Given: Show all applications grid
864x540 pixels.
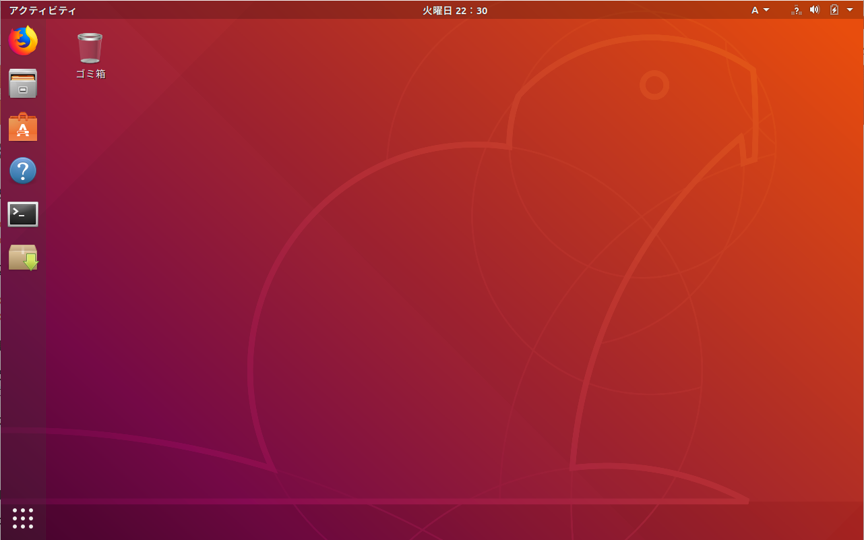Looking at the screenshot, I should (23, 518).
